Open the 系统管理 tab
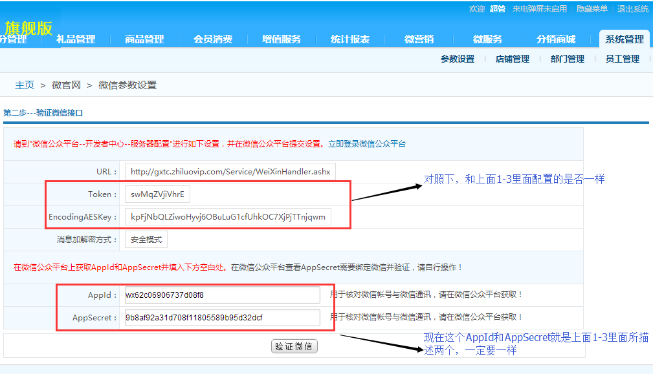 tap(623, 39)
